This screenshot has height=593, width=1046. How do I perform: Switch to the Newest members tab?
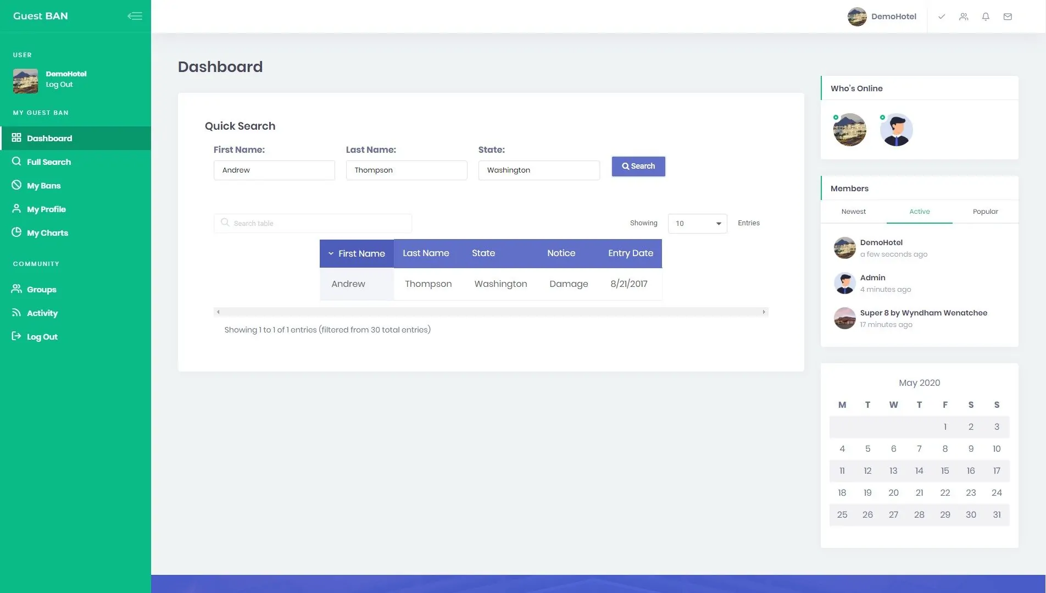853,212
